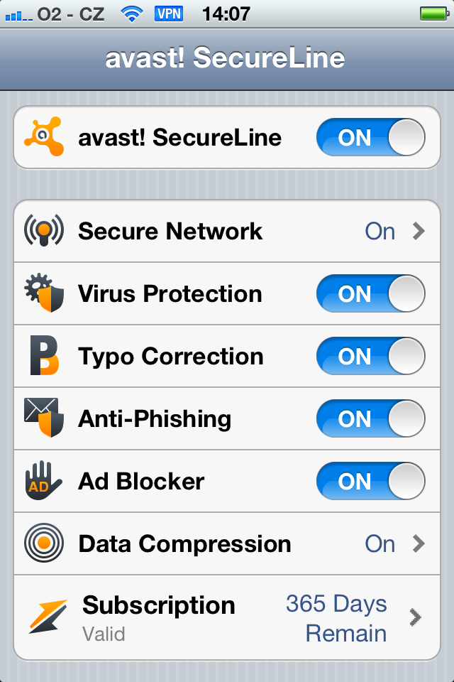Tap the Anti-Phishing envelope shield icon
Screen dimensions: 454x682
coord(44,418)
